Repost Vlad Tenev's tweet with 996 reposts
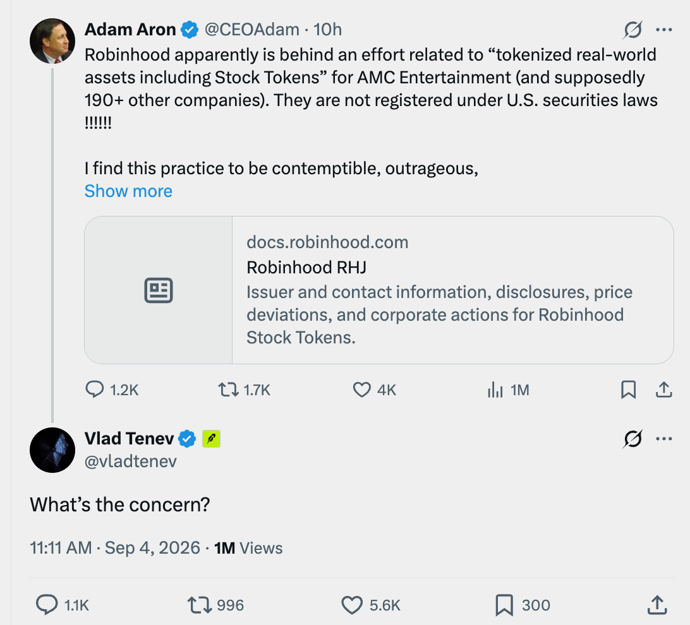690x625 pixels. [x=215, y=605]
